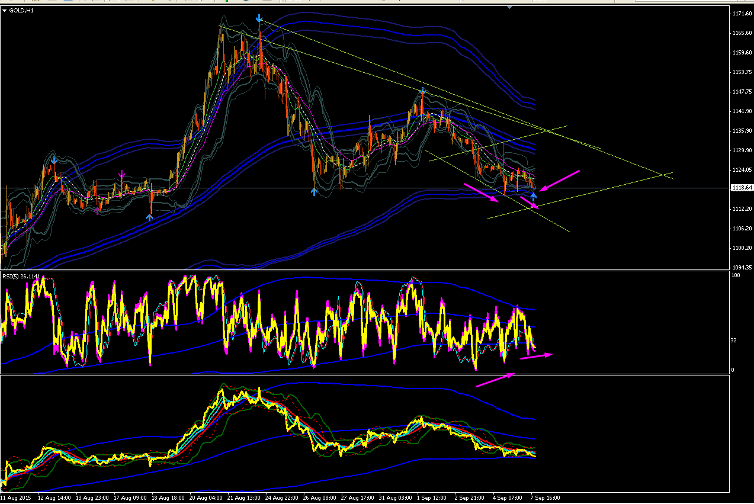Click the 1124.05 price scale value

[x=742, y=169]
